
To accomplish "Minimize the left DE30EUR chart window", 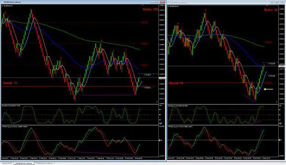I will pyautogui.click(x=152, y=2).
